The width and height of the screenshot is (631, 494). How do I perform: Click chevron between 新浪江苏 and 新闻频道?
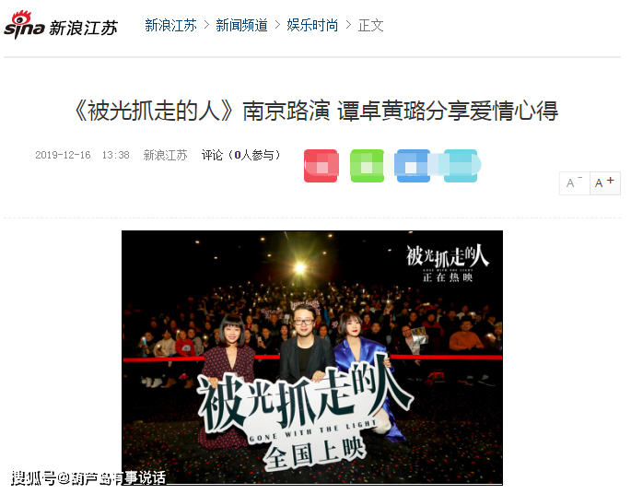pos(206,26)
